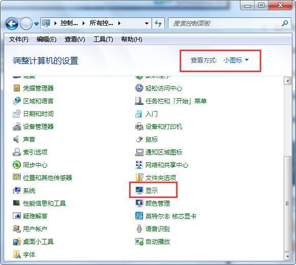Open 网络和共享中心 link text
This screenshot has height=265, width=296.
pyautogui.click(x=167, y=165)
